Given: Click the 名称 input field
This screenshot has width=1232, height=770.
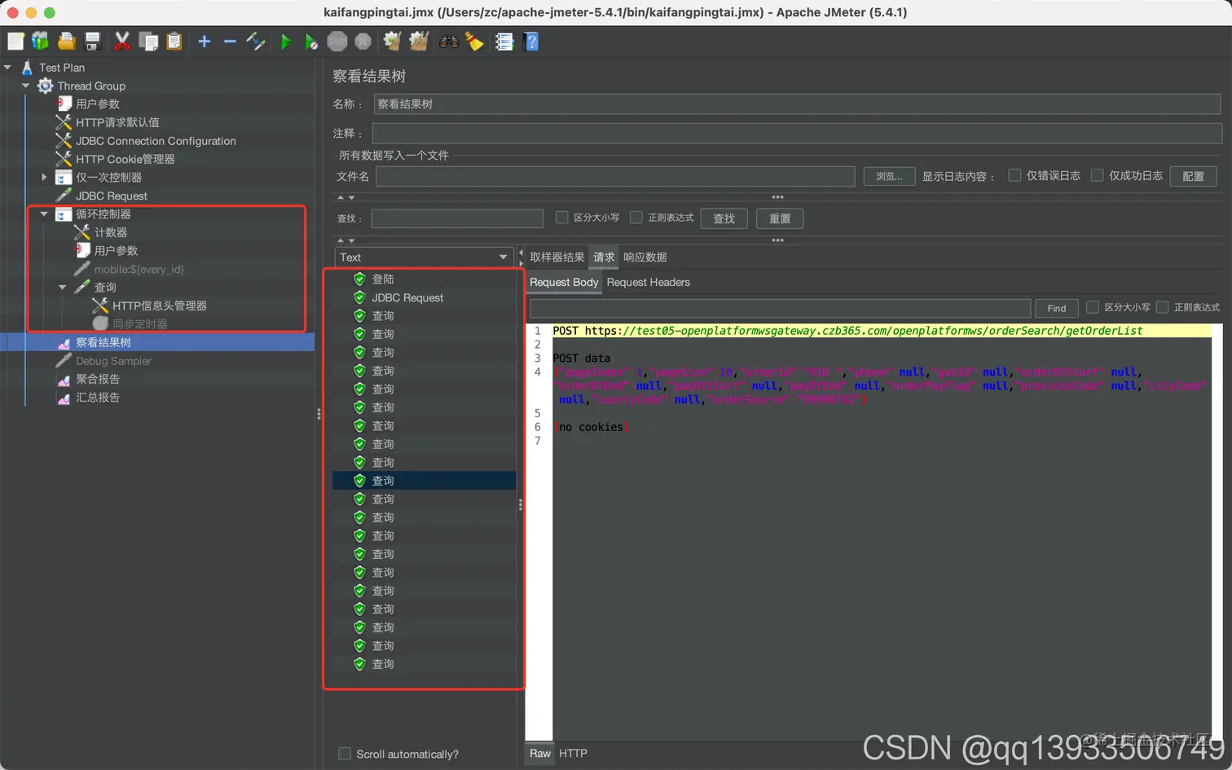Looking at the screenshot, I should pyautogui.click(x=797, y=104).
